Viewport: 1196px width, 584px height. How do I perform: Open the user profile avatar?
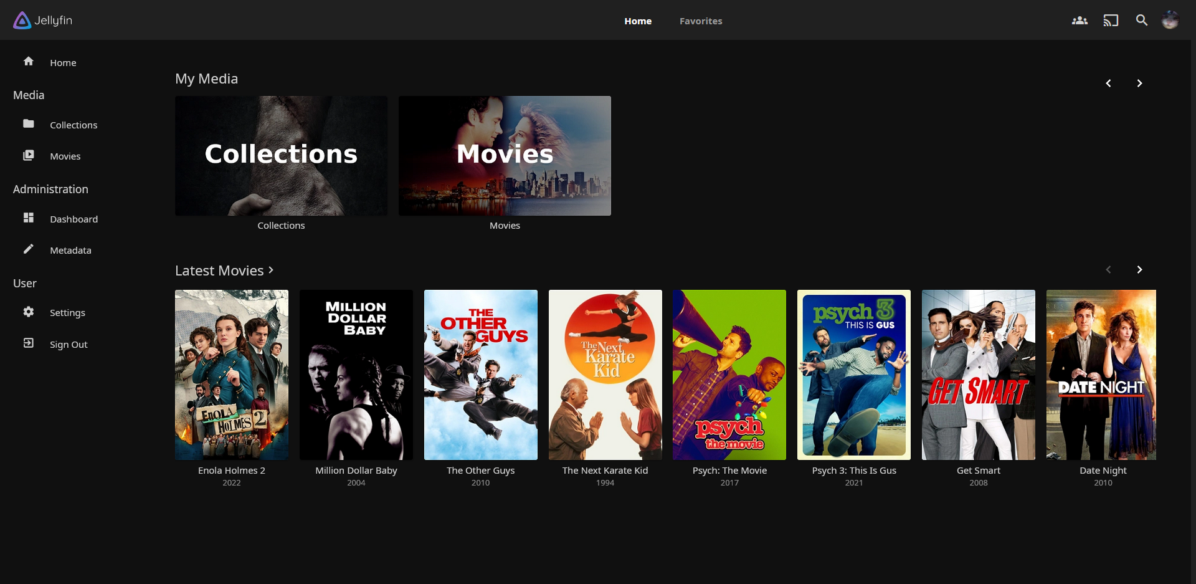tap(1170, 21)
